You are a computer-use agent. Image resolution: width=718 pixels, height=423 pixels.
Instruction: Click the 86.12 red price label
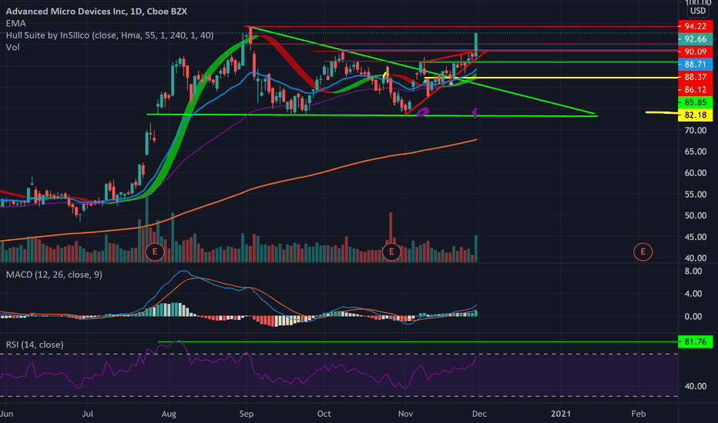point(695,90)
